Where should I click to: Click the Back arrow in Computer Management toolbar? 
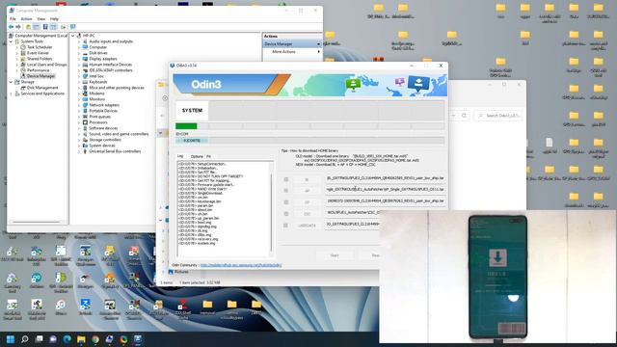[x=11, y=27]
